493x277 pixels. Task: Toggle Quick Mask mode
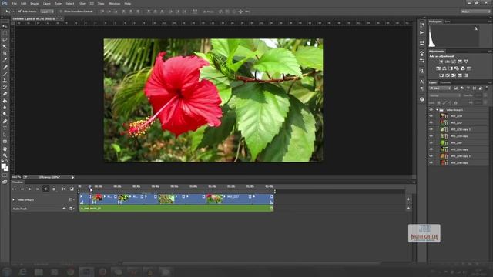coord(5,175)
